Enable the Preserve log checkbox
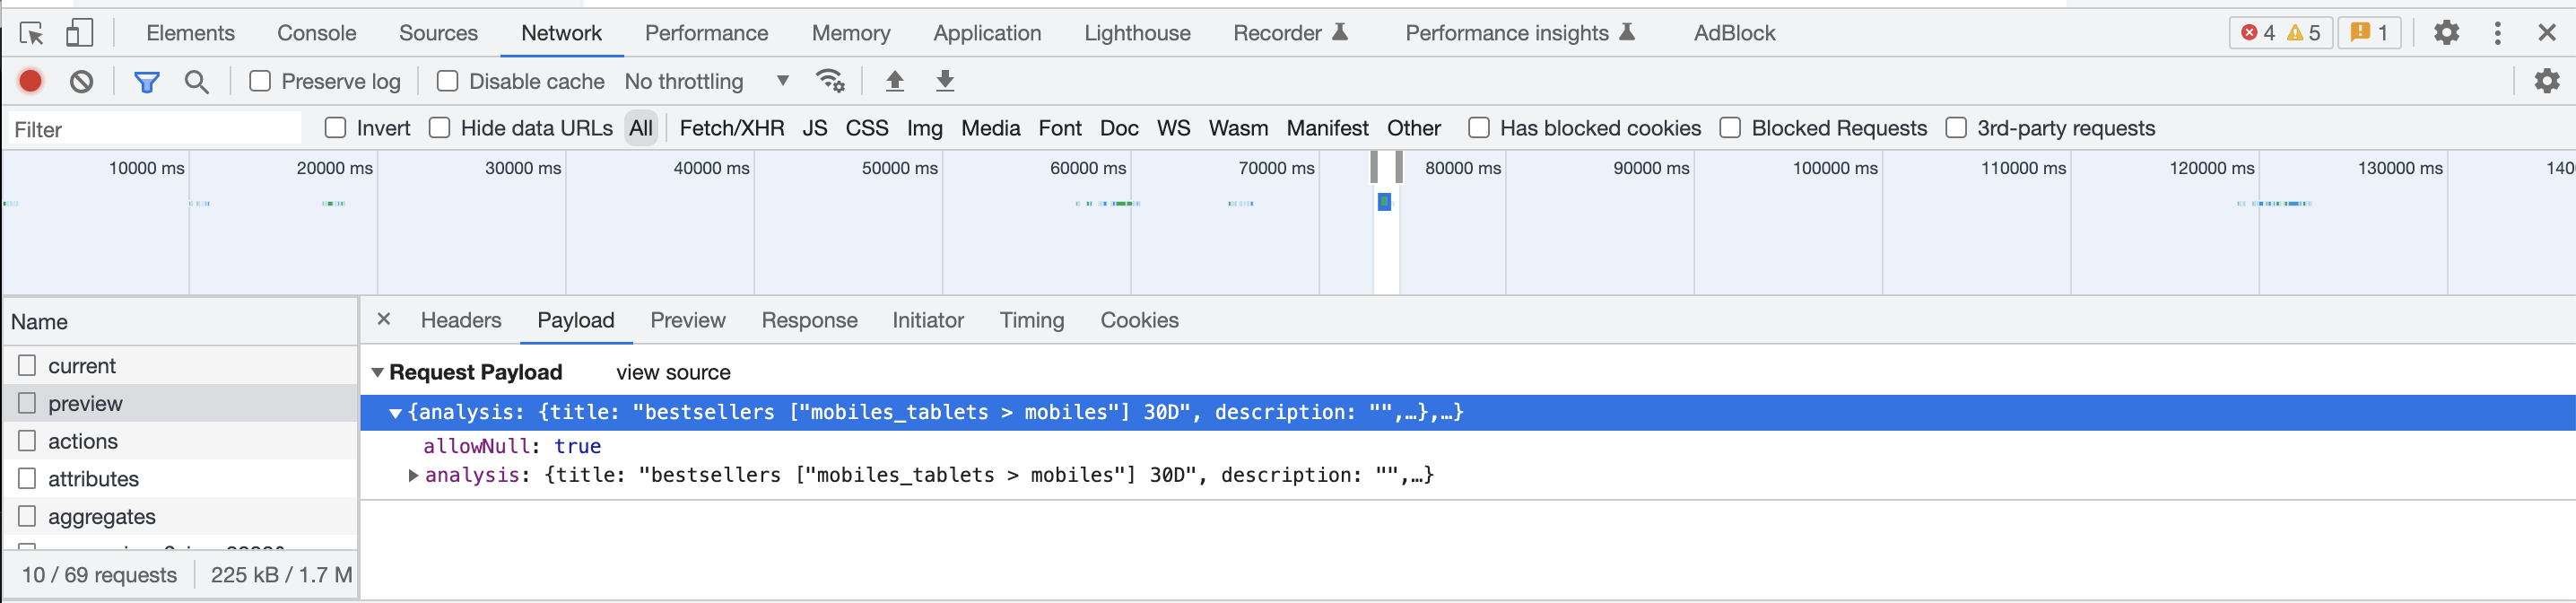The height and width of the screenshot is (603, 2576). [260, 81]
